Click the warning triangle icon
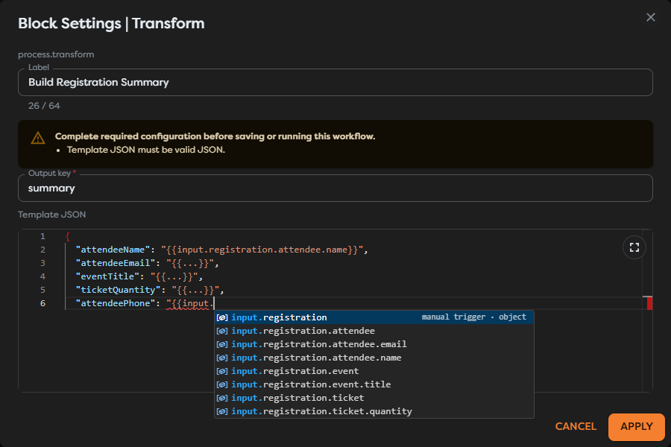The height and width of the screenshot is (447, 671). [38, 138]
